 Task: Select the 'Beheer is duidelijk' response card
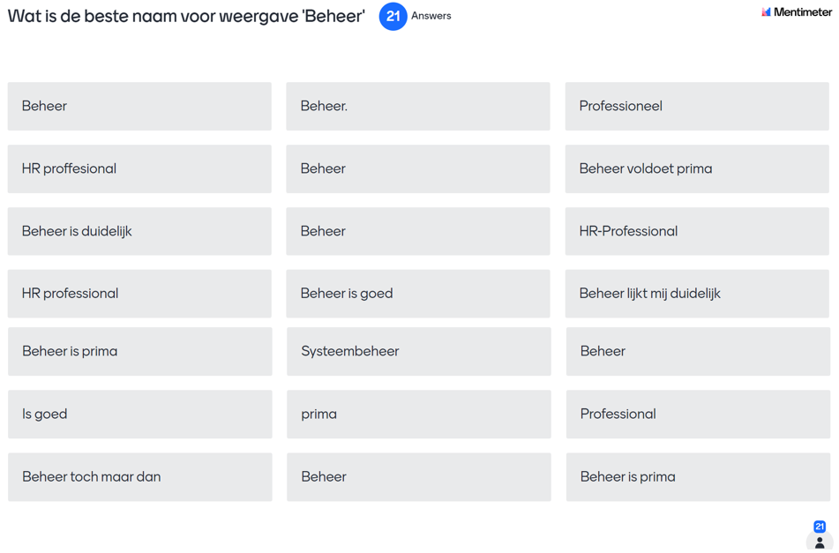139,232
